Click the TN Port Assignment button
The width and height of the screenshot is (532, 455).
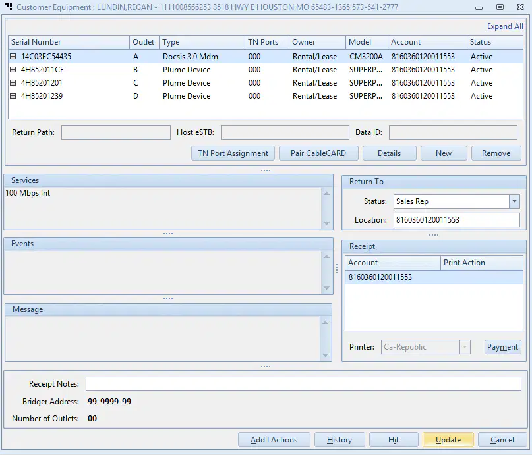point(233,153)
